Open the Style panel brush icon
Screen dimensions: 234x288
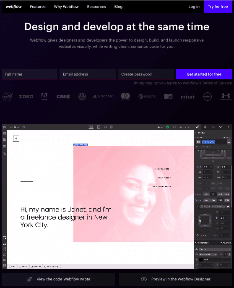tap(198, 127)
